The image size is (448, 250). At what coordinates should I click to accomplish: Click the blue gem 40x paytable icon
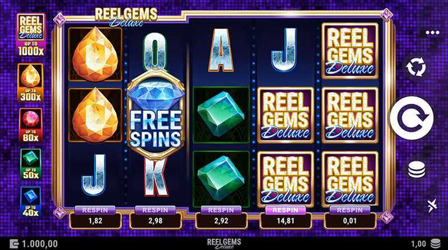[x=31, y=202]
